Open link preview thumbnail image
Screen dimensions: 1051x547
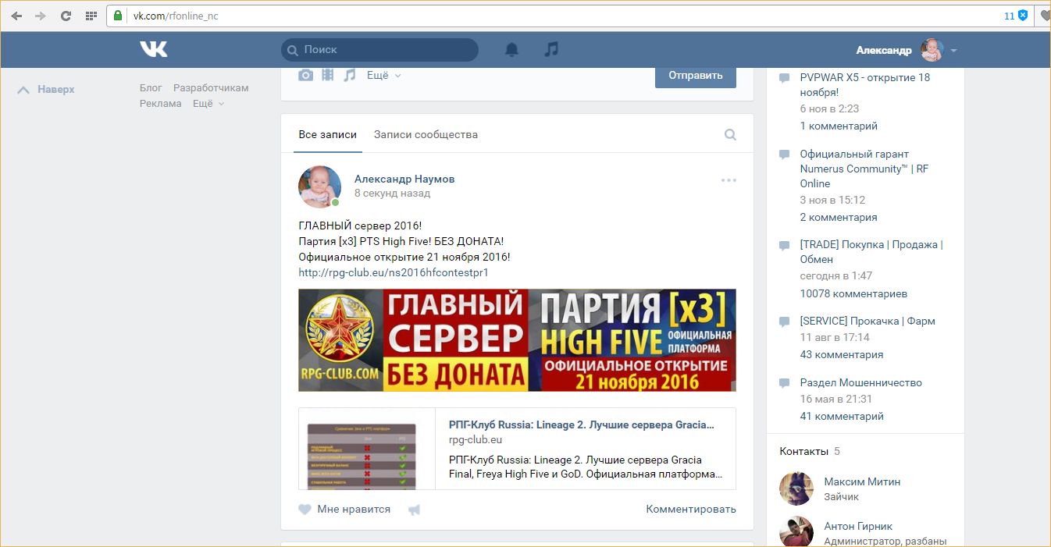[367, 449]
